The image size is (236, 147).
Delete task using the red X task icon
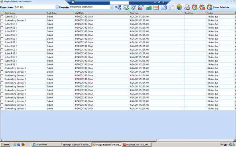[x=141, y=7]
